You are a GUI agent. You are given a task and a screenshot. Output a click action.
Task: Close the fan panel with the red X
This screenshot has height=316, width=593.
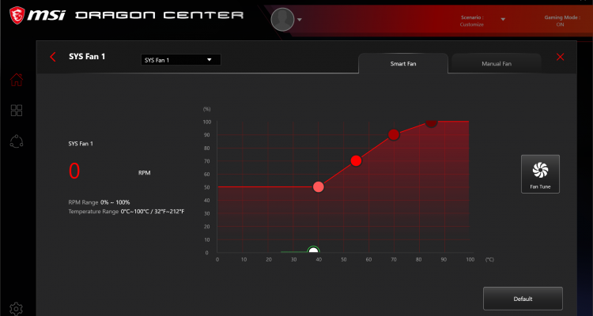tap(561, 57)
